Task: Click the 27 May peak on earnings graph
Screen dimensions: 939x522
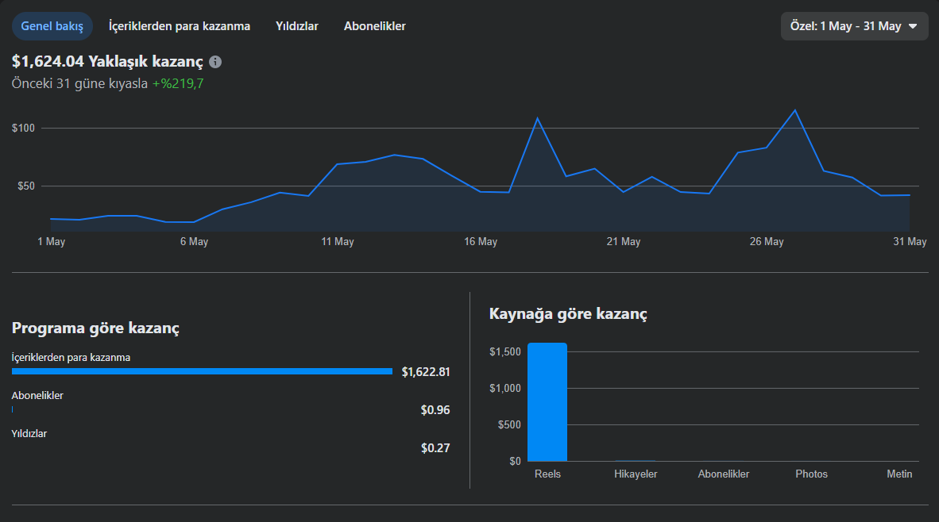Action: (x=794, y=110)
